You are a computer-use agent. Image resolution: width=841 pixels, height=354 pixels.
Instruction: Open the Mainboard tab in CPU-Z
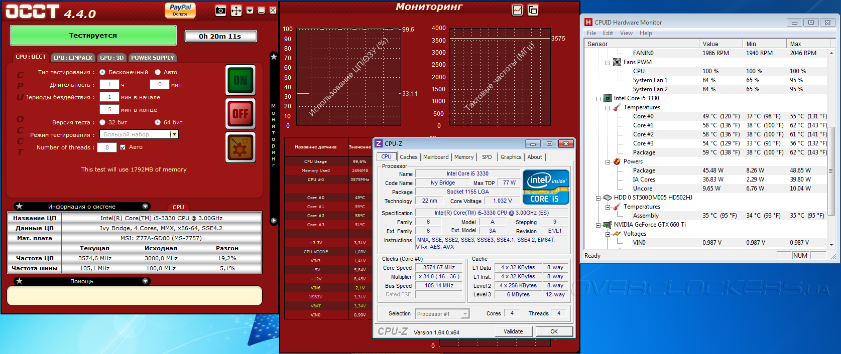pos(436,157)
